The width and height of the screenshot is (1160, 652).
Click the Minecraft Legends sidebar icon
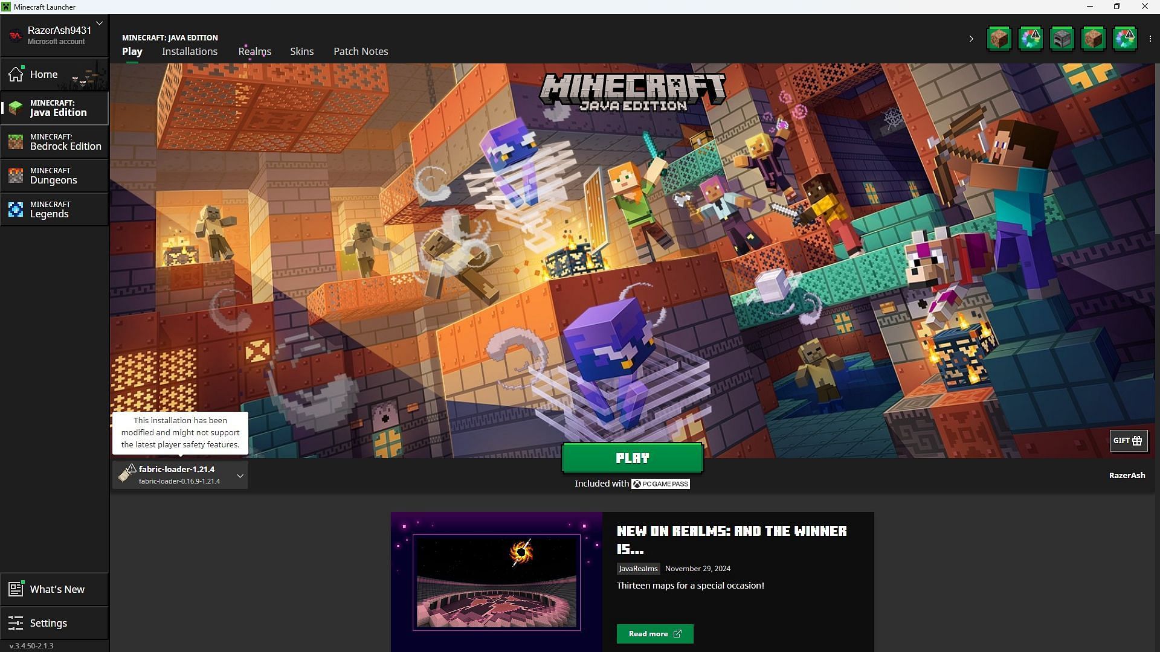coord(14,208)
